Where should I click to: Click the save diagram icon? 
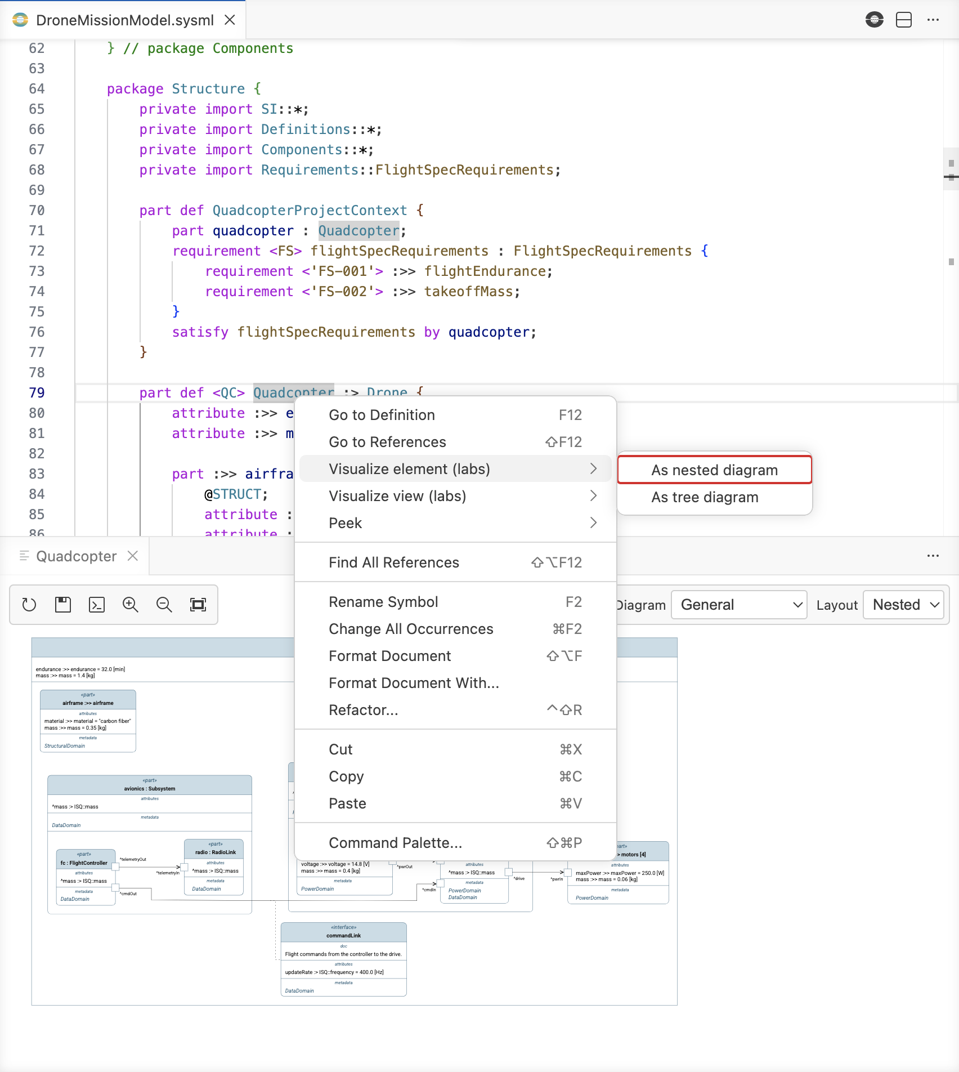point(63,605)
